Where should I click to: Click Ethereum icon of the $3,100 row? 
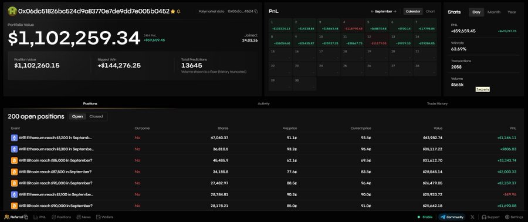(x=14, y=194)
